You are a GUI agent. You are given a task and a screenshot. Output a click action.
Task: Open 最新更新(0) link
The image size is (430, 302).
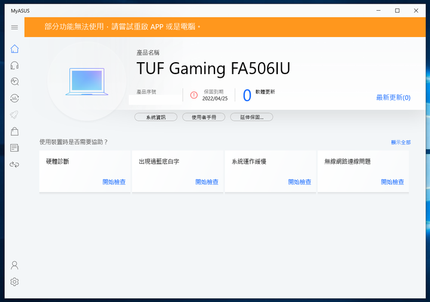393,97
